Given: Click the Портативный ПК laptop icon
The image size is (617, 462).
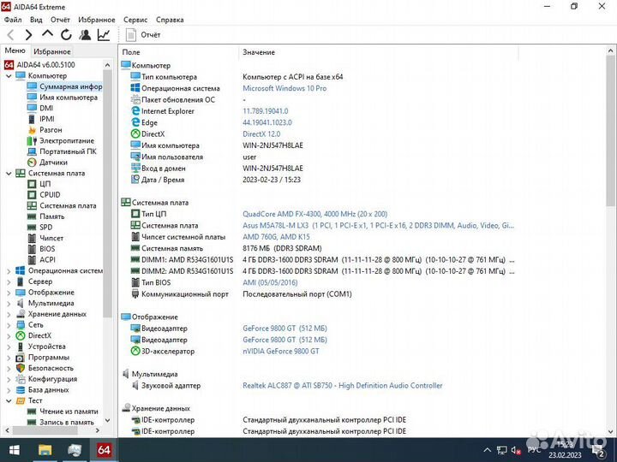Looking at the screenshot, I should click(x=33, y=151).
